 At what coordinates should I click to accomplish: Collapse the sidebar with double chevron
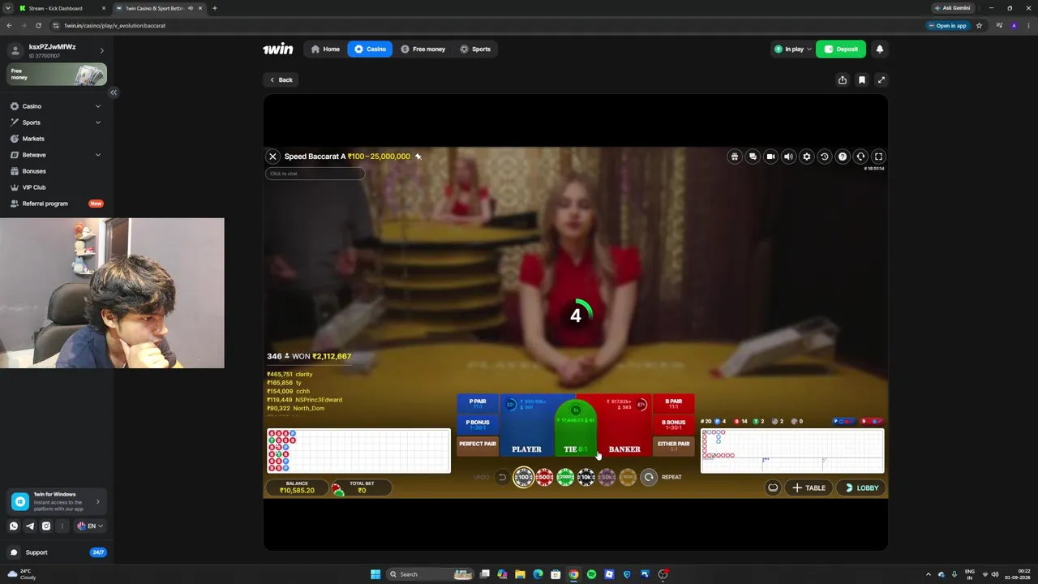click(x=114, y=92)
